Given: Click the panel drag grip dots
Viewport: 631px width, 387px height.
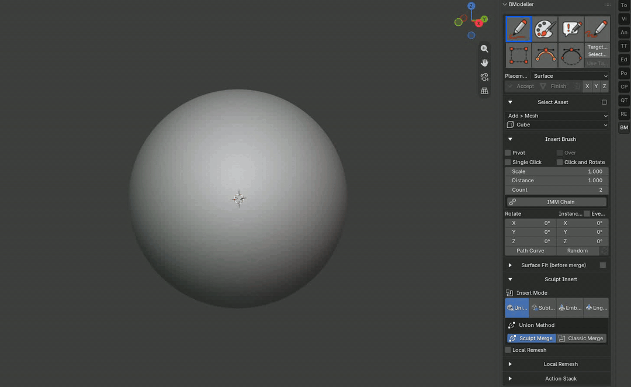Looking at the screenshot, I should pos(607,5).
